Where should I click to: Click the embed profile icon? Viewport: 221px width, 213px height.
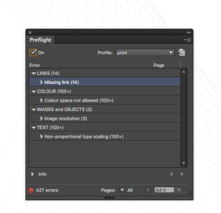[181, 52]
